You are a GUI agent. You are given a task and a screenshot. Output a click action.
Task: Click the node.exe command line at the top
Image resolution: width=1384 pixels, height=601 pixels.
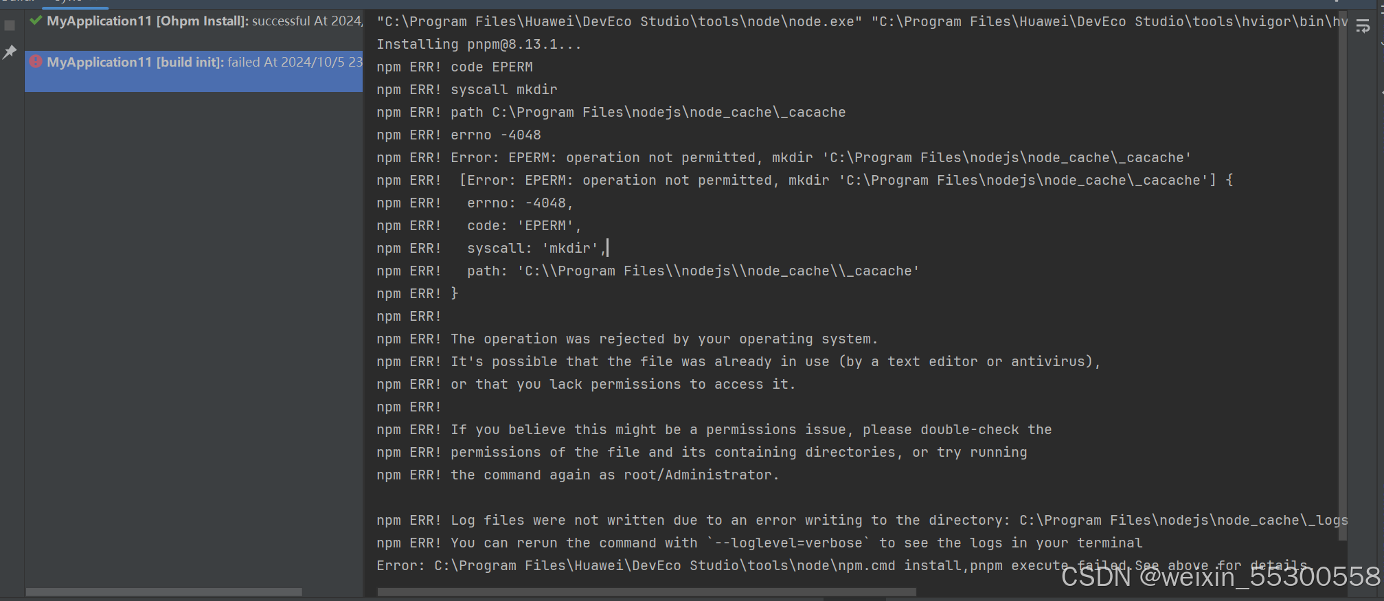tap(862, 22)
